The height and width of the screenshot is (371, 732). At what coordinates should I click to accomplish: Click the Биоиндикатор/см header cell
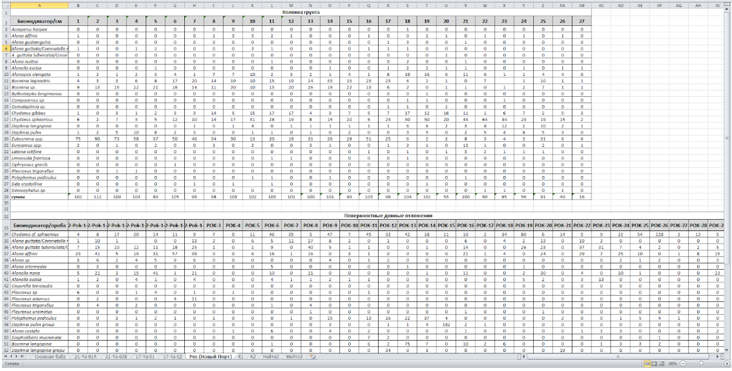click(x=39, y=21)
